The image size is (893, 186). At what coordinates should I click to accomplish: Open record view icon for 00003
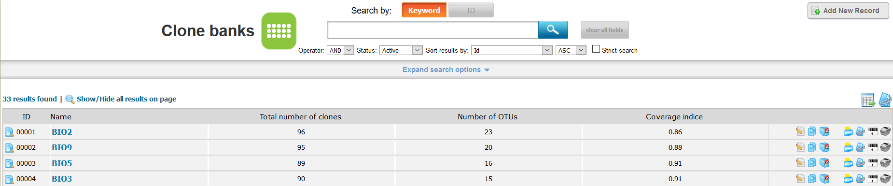pyautogui.click(x=9, y=163)
